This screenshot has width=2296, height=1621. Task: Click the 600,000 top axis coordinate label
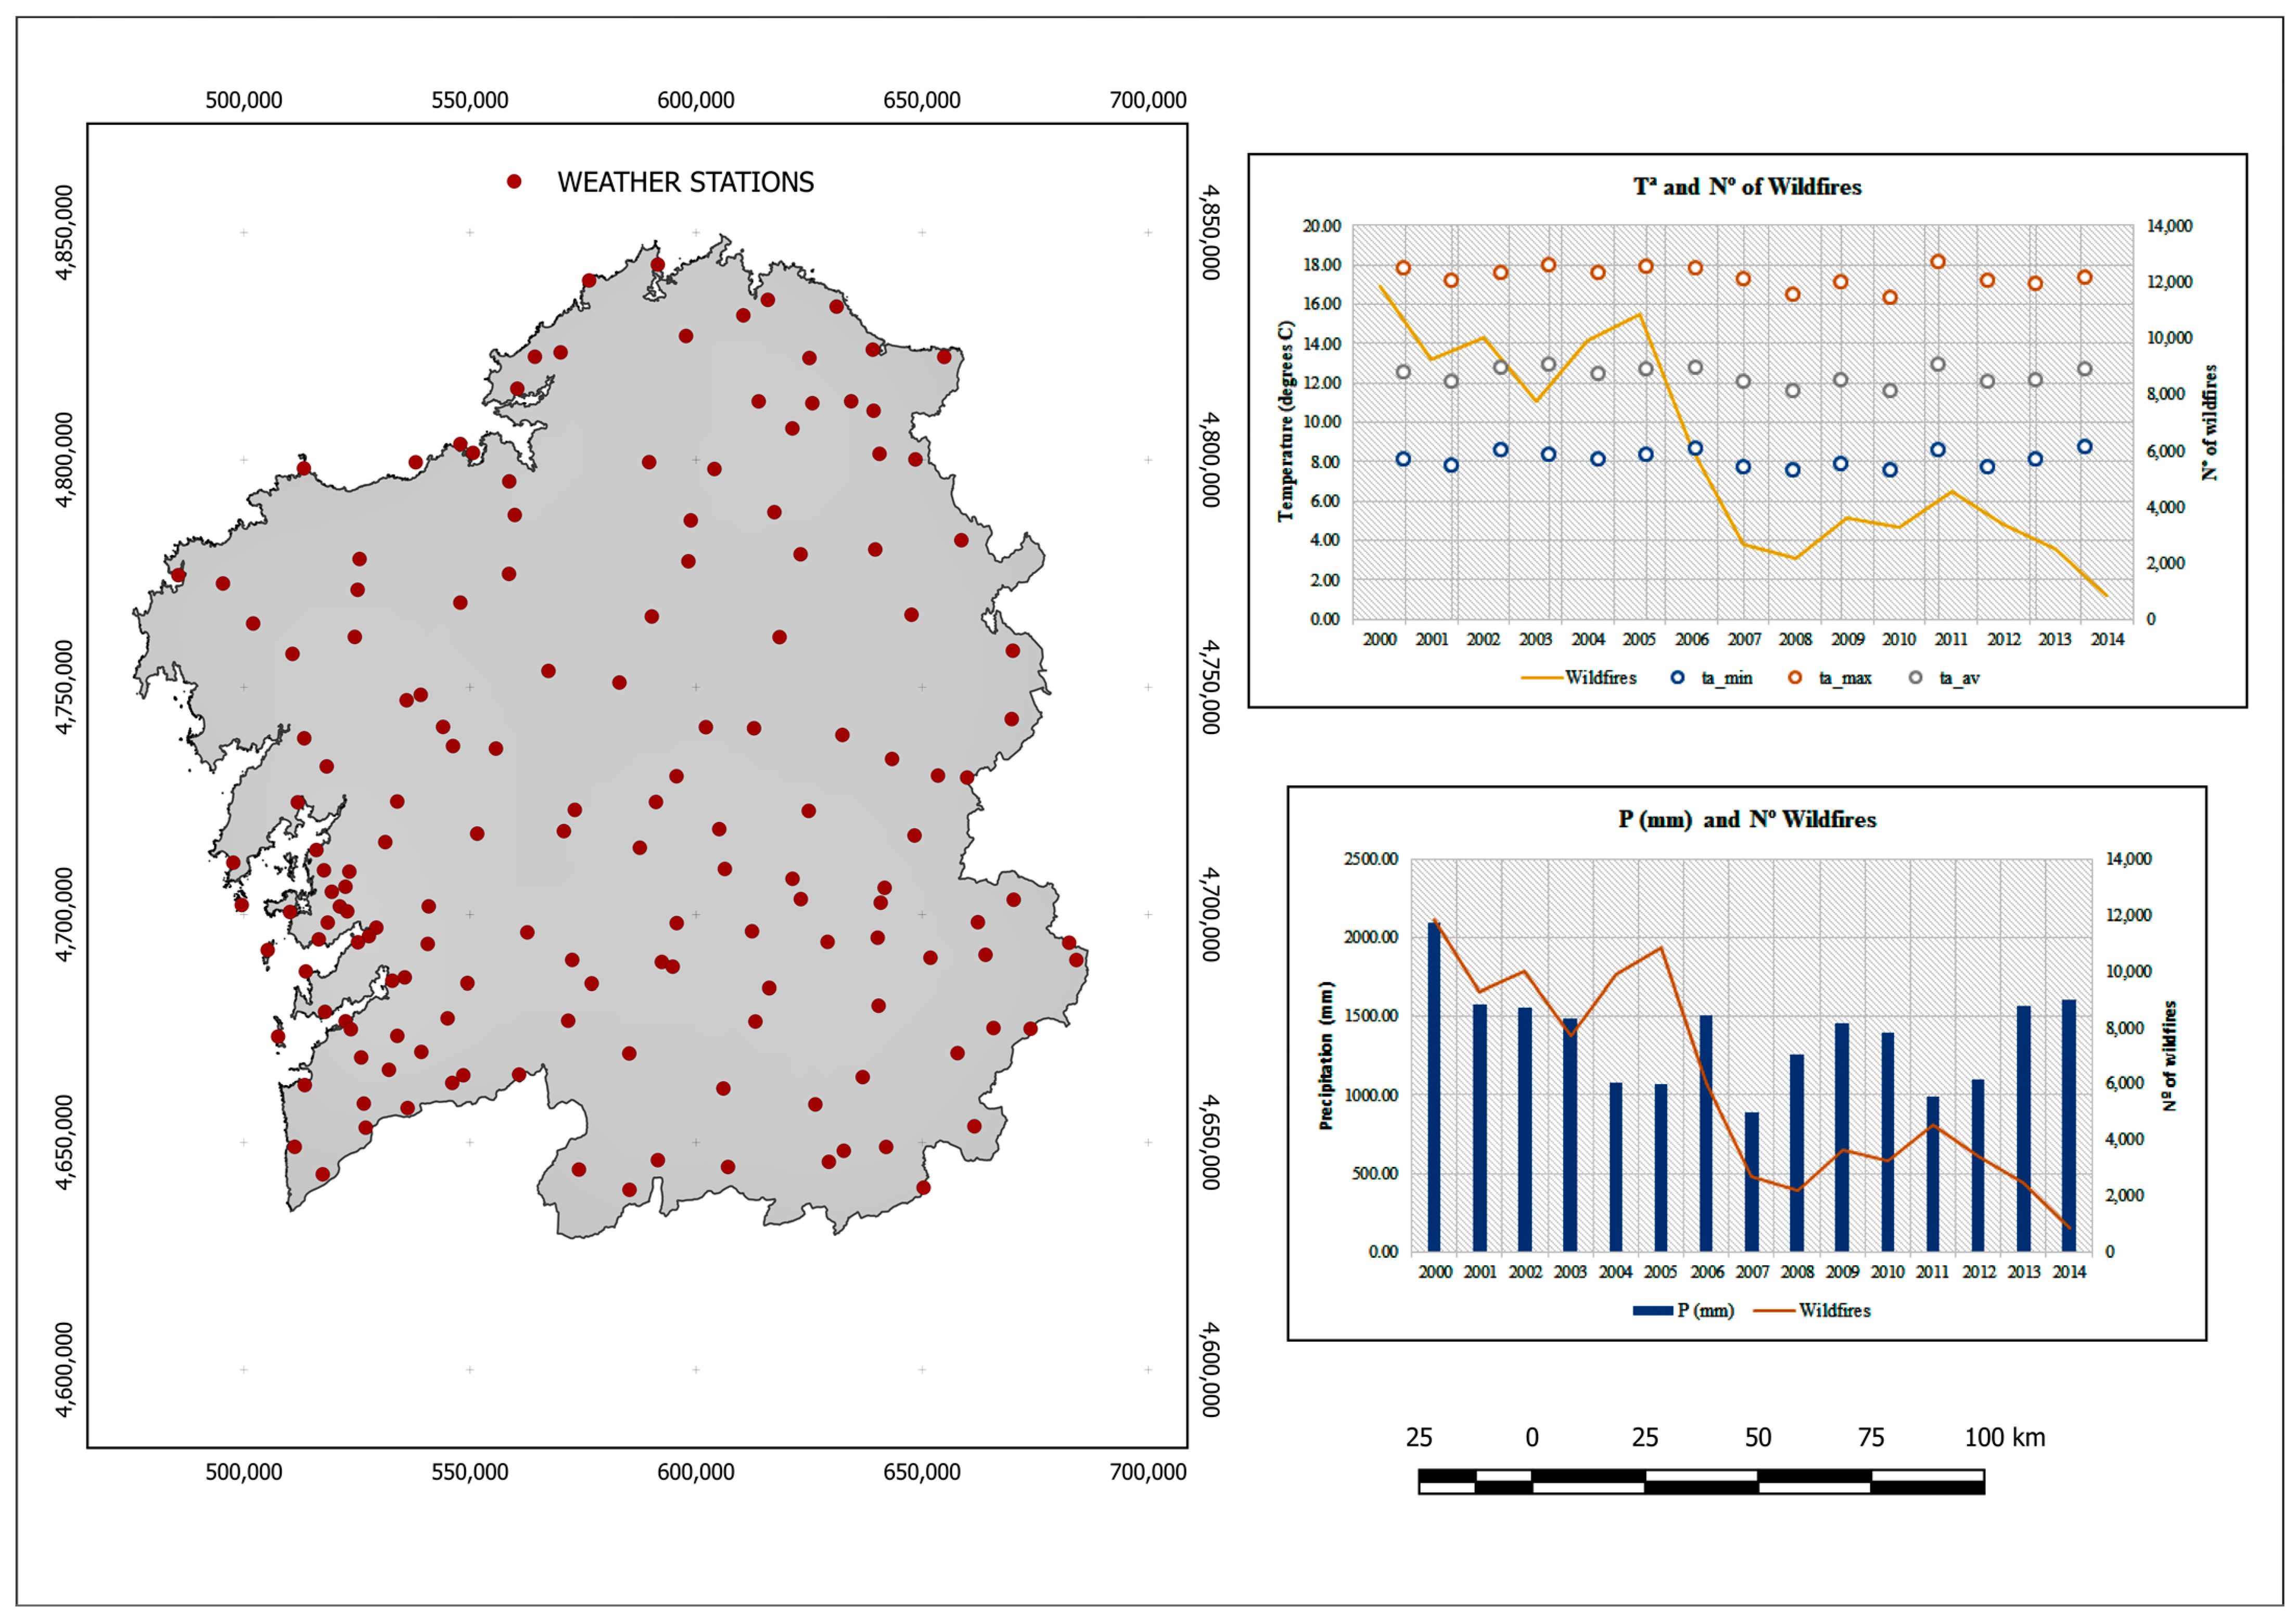[696, 100]
